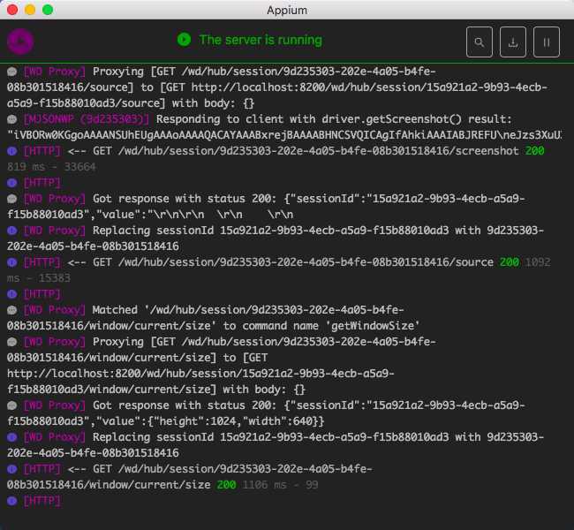Open the log search tool
Viewport: 574px width, 530px height.
pyautogui.click(x=480, y=42)
